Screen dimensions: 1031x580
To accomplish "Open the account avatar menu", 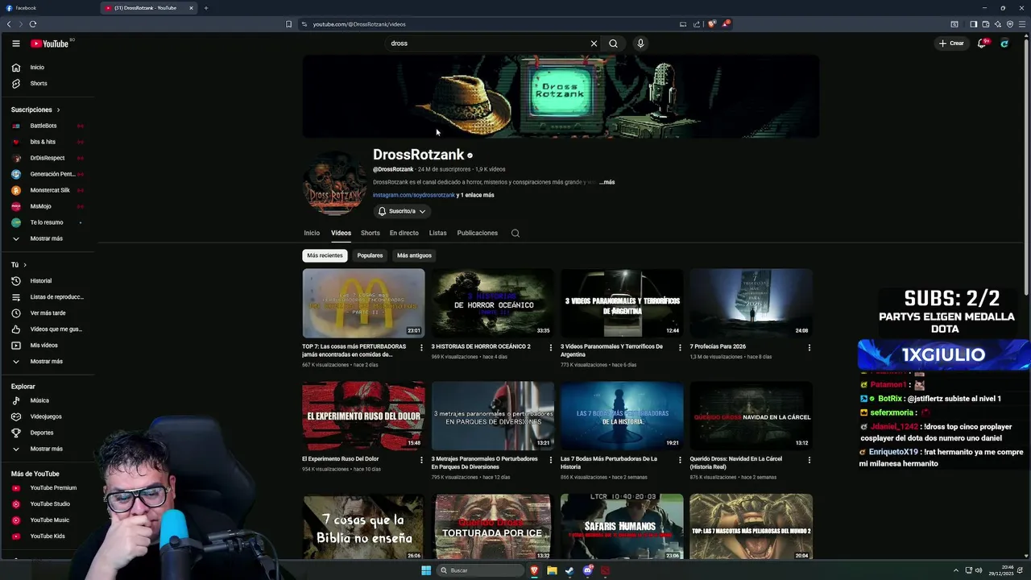I will click(1004, 43).
